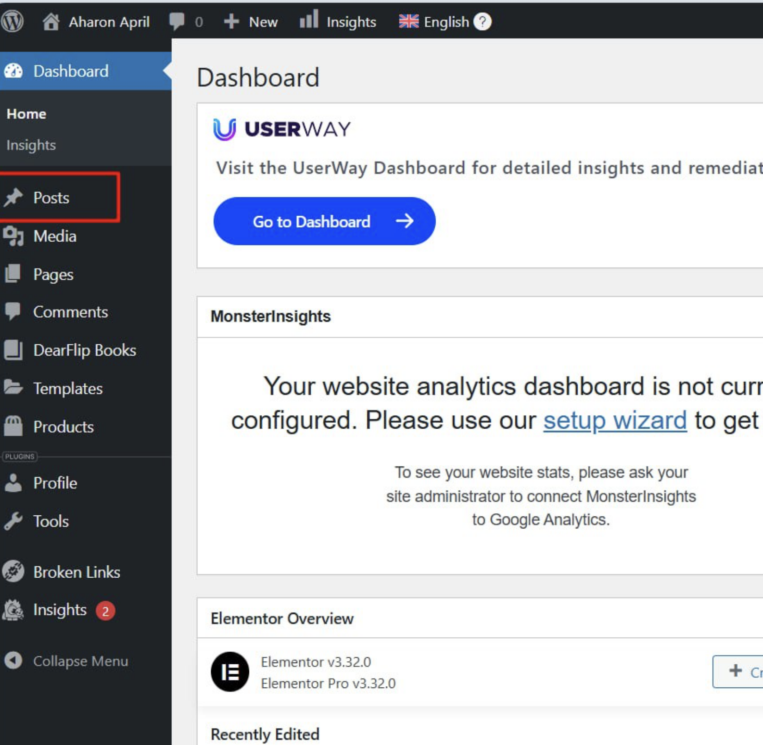Click the UserWay logo
Viewport: 763px width, 745px height.
[x=282, y=129]
